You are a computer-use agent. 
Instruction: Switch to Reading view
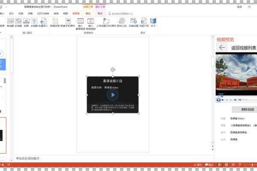click(x=233, y=165)
